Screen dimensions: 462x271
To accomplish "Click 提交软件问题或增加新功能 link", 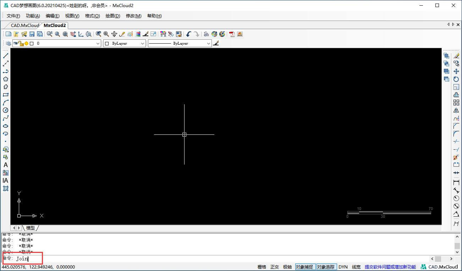I will point(390,267).
